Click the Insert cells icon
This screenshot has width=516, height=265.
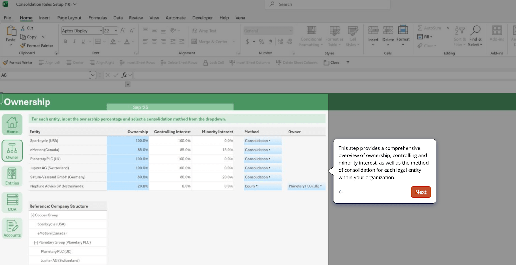click(x=373, y=30)
